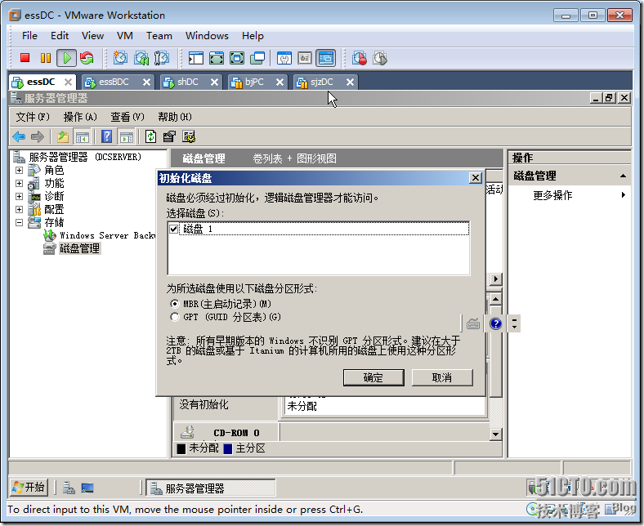The height and width of the screenshot is (526, 644).
Task: Toggle the VMware sidebar icon
Action: point(196,58)
